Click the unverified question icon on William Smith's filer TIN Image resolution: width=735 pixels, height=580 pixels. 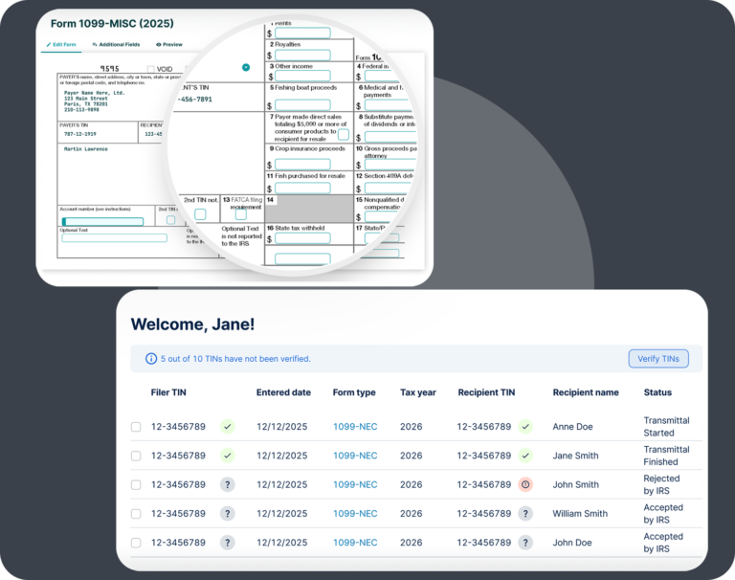pos(227,513)
